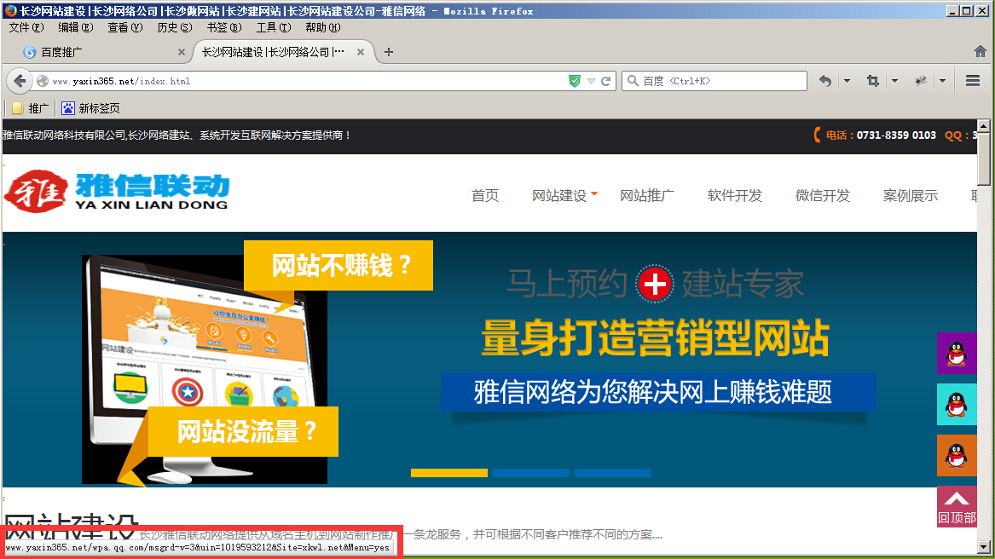Screen dimensions: 995x559
Task: Open the 案例展示 navigation link
Action: [910, 196]
